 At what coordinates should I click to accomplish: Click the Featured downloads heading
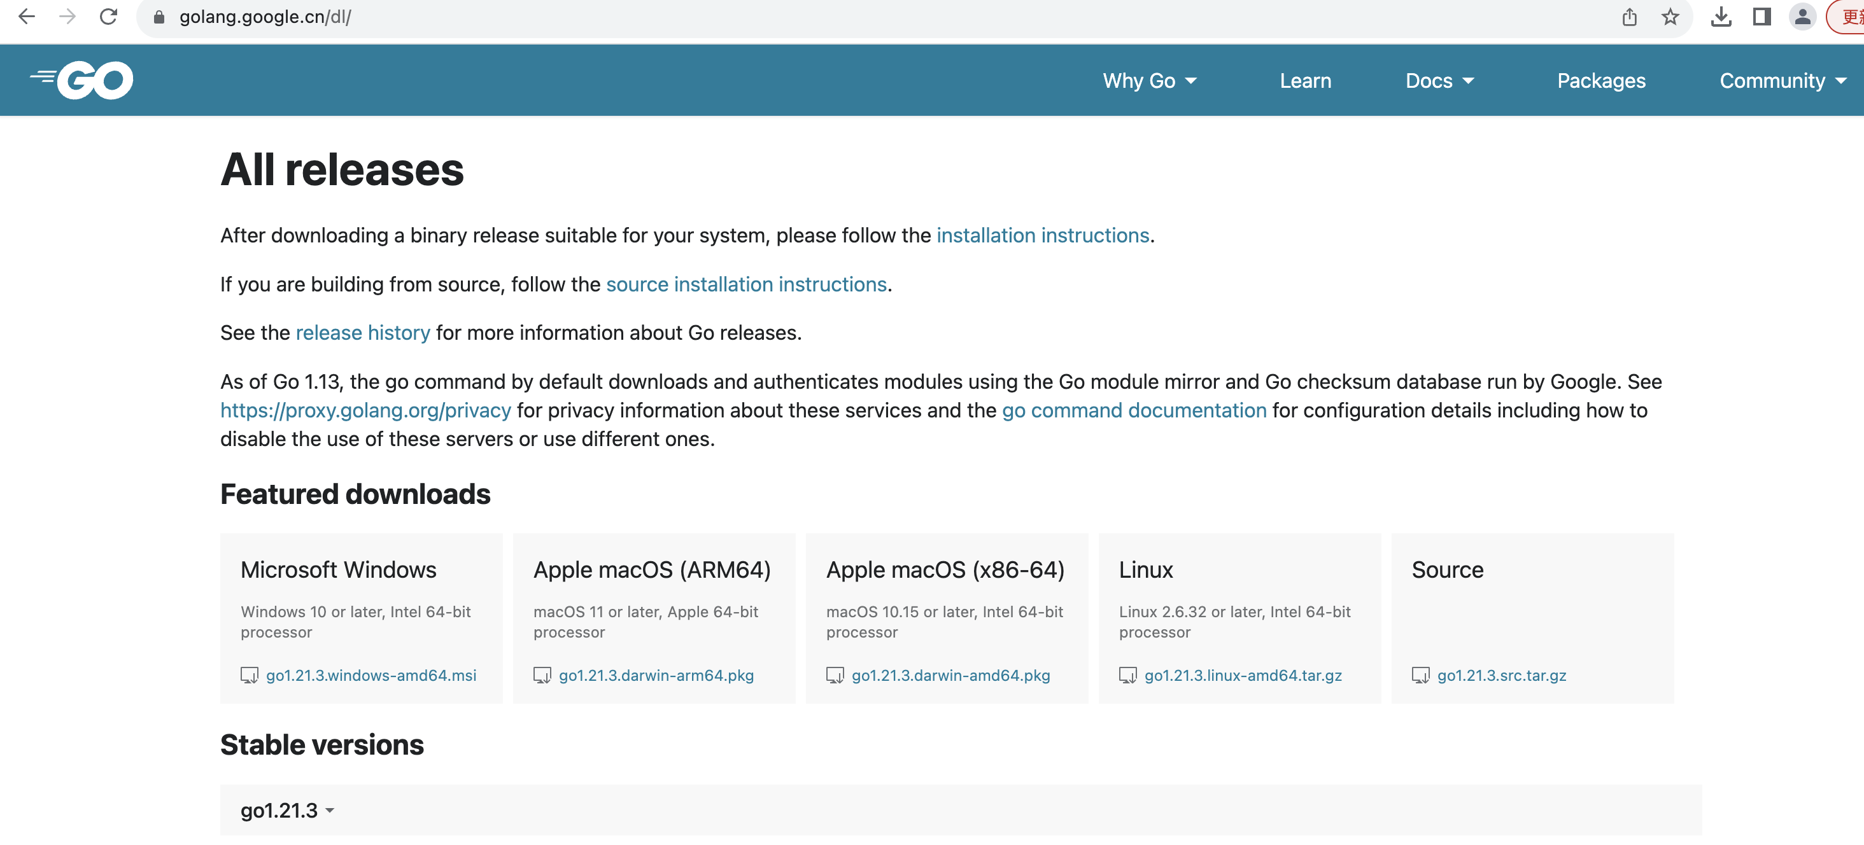click(x=355, y=495)
